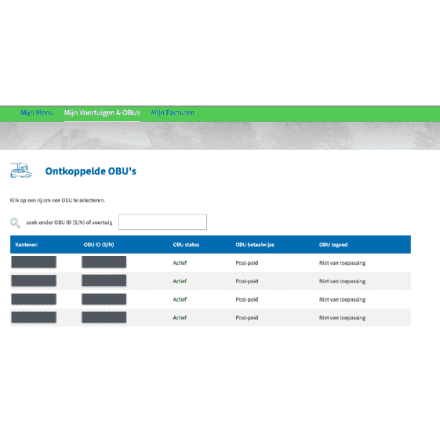Click the OBU betaalwijze column header

pos(254,245)
